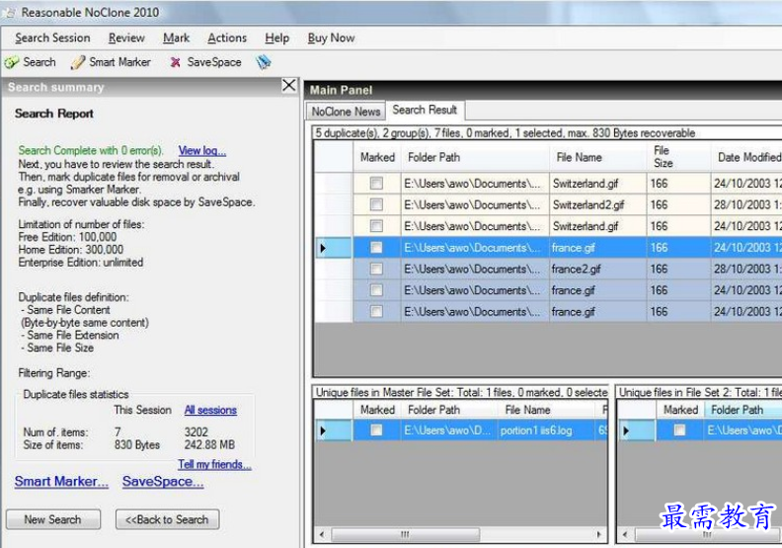
Task: Open the Mark menu
Action: pyautogui.click(x=177, y=38)
